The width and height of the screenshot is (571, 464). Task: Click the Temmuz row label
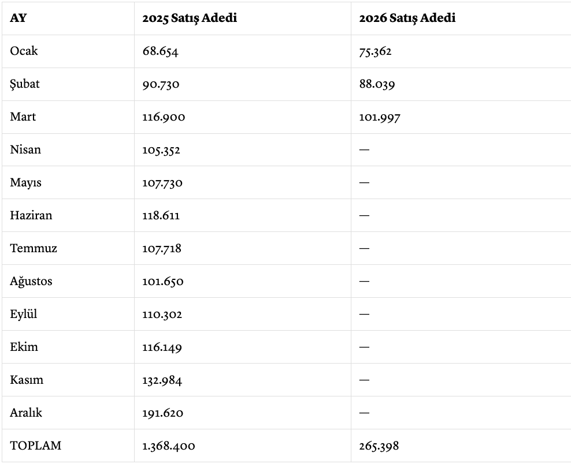pos(34,249)
